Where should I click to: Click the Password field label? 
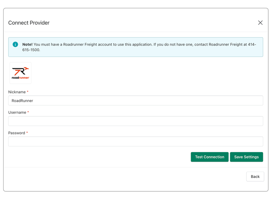(17, 133)
